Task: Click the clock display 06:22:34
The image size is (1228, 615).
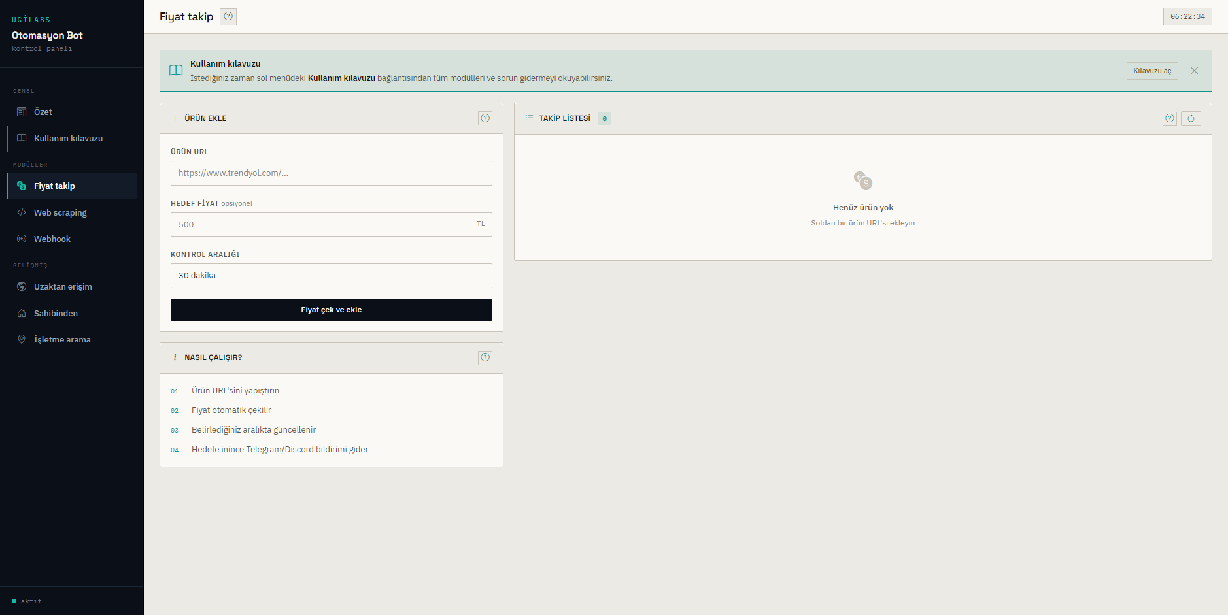Action: point(1187,16)
